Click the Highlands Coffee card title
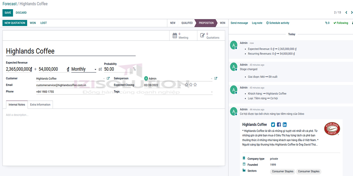This screenshot has height=176, width=353. click(255, 125)
